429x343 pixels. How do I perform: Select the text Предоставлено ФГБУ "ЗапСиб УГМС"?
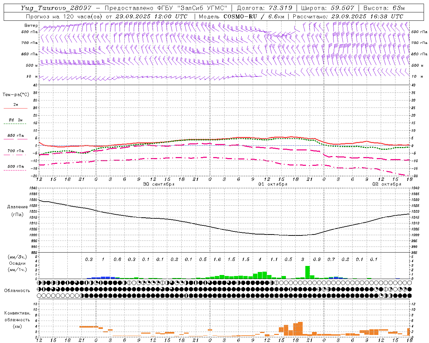(x=166, y=8)
